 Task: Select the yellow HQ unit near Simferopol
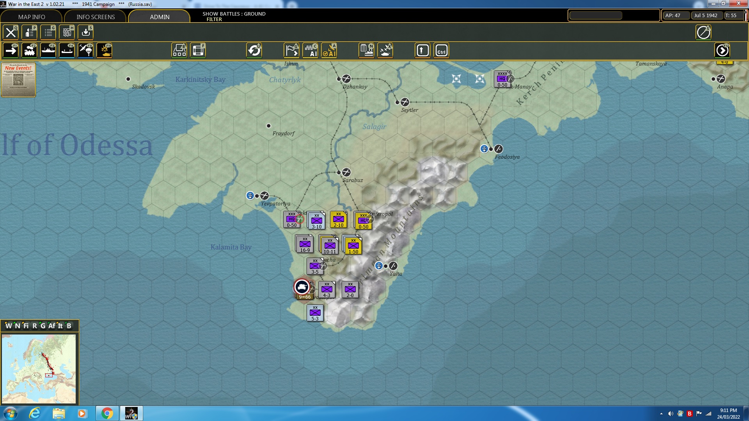[363, 221]
